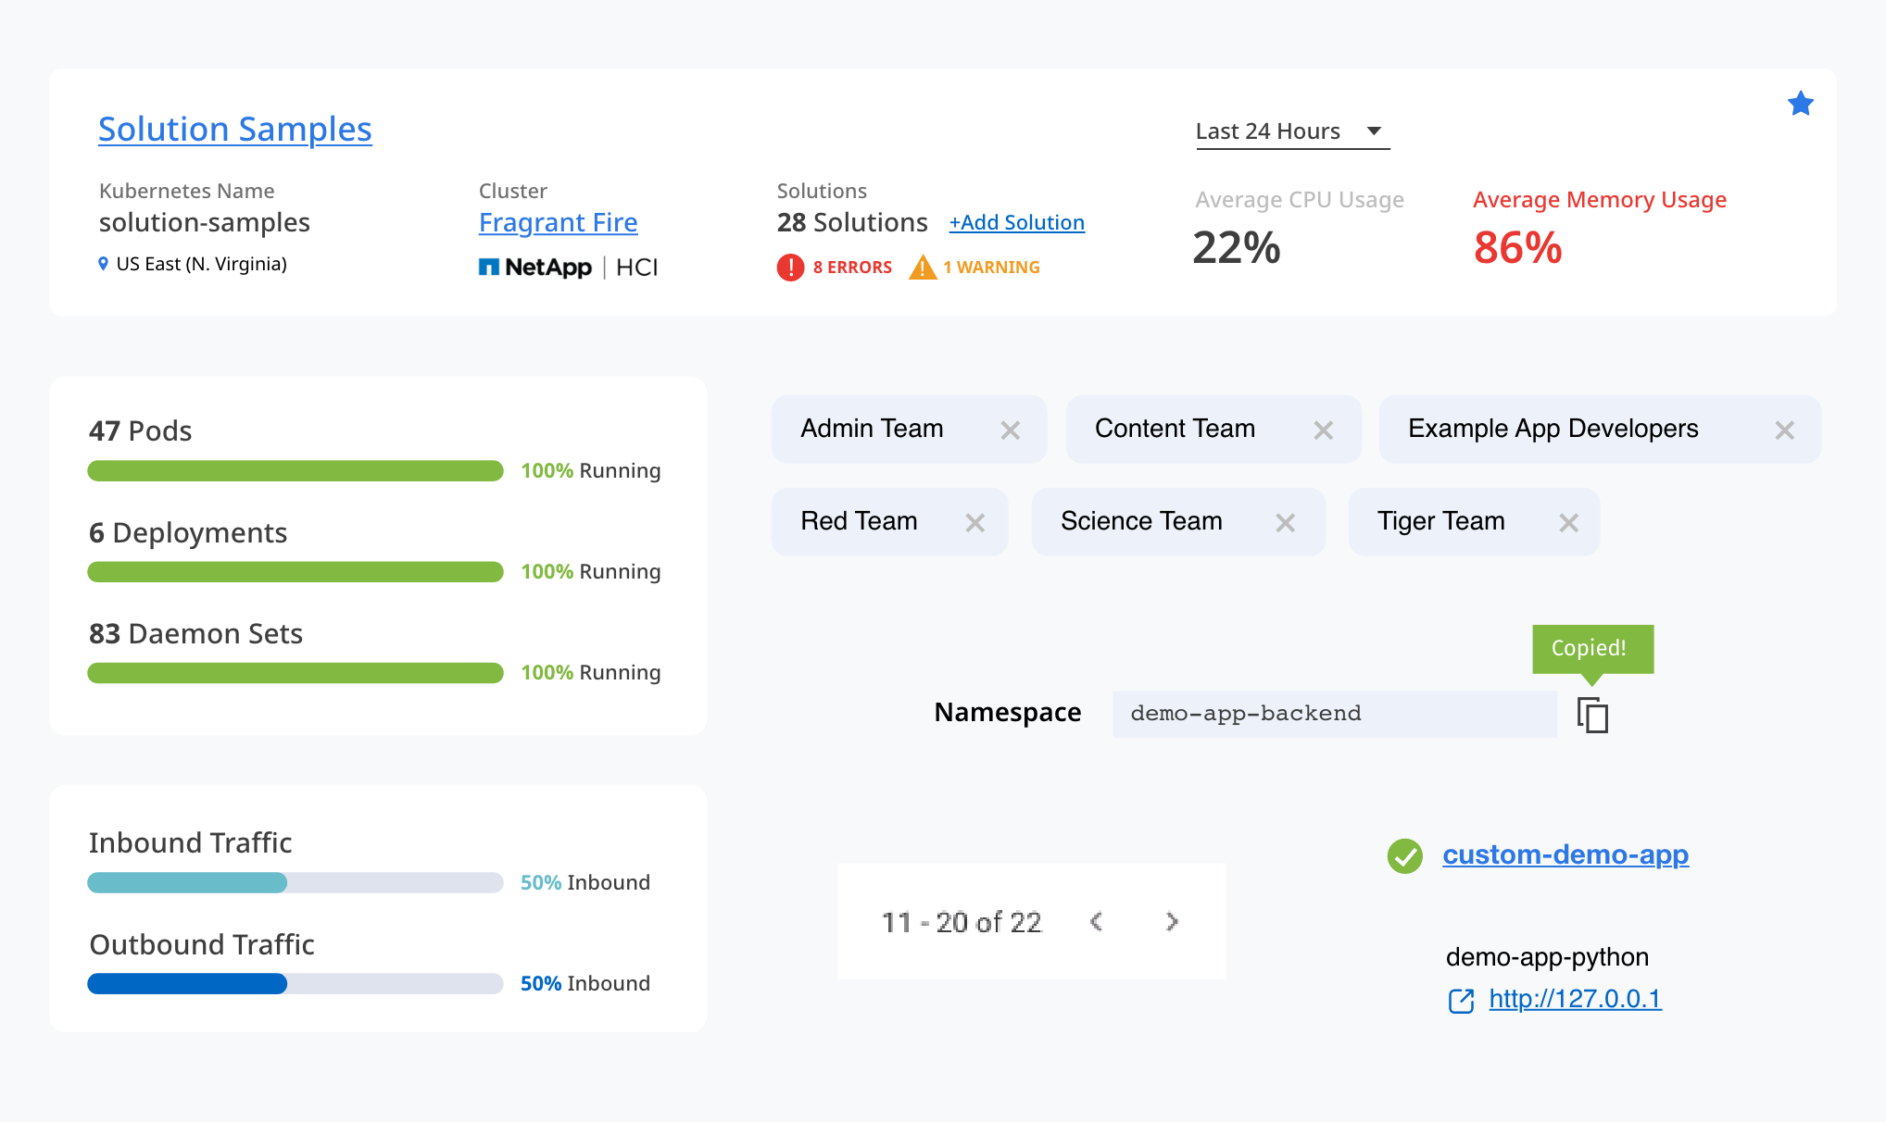Click the external link icon beside URL

1461,1001
